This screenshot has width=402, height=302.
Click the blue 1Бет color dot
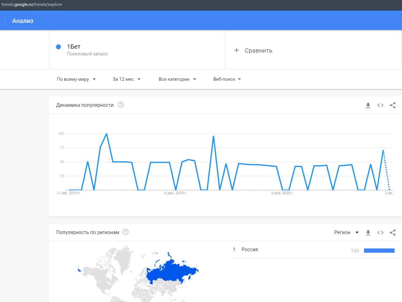[59, 47]
